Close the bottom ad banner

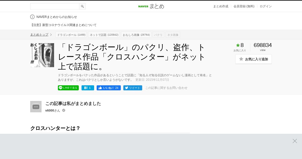point(295,141)
